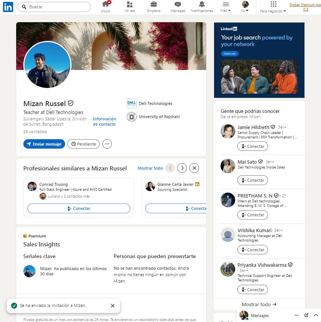Click the Buscar search field
This screenshot has height=322, width=321.
[54, 7]
